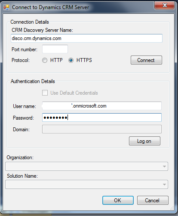
Task: Click the dialog's title bar app icon
Action: pos(6,7)
